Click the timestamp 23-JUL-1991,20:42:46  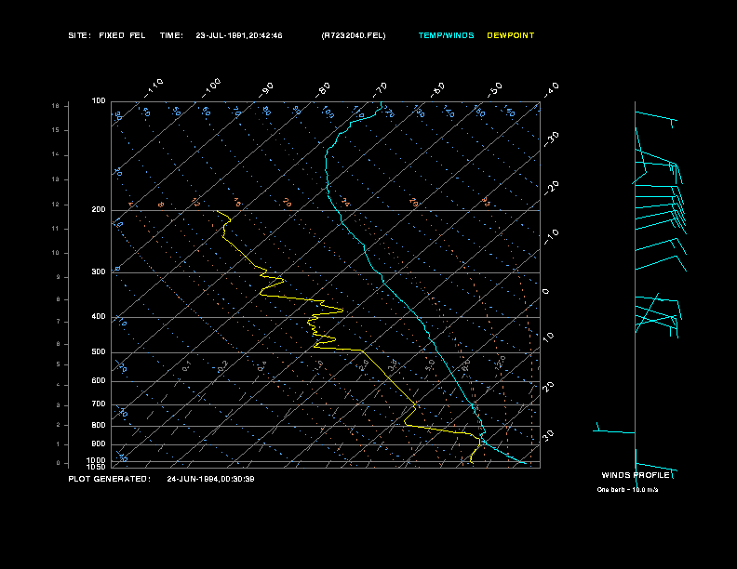pyautogui.click(x=239, y=35)
